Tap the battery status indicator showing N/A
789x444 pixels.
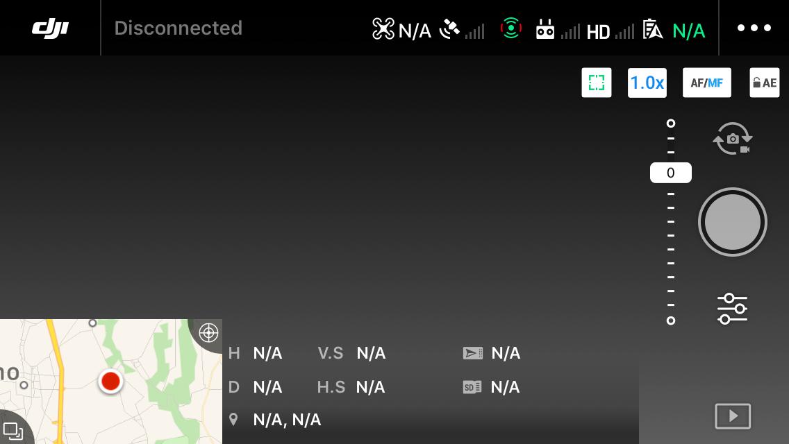pos(672,30)
